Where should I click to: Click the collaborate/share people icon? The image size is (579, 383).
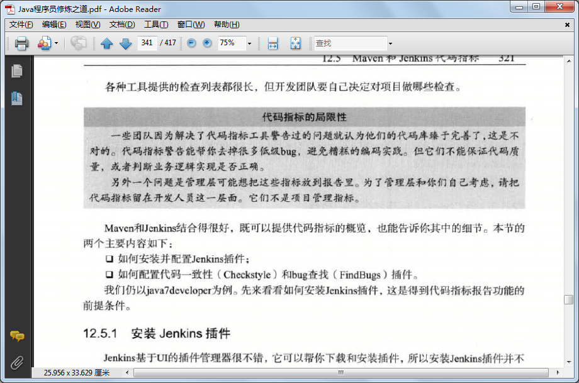point(44,43)
